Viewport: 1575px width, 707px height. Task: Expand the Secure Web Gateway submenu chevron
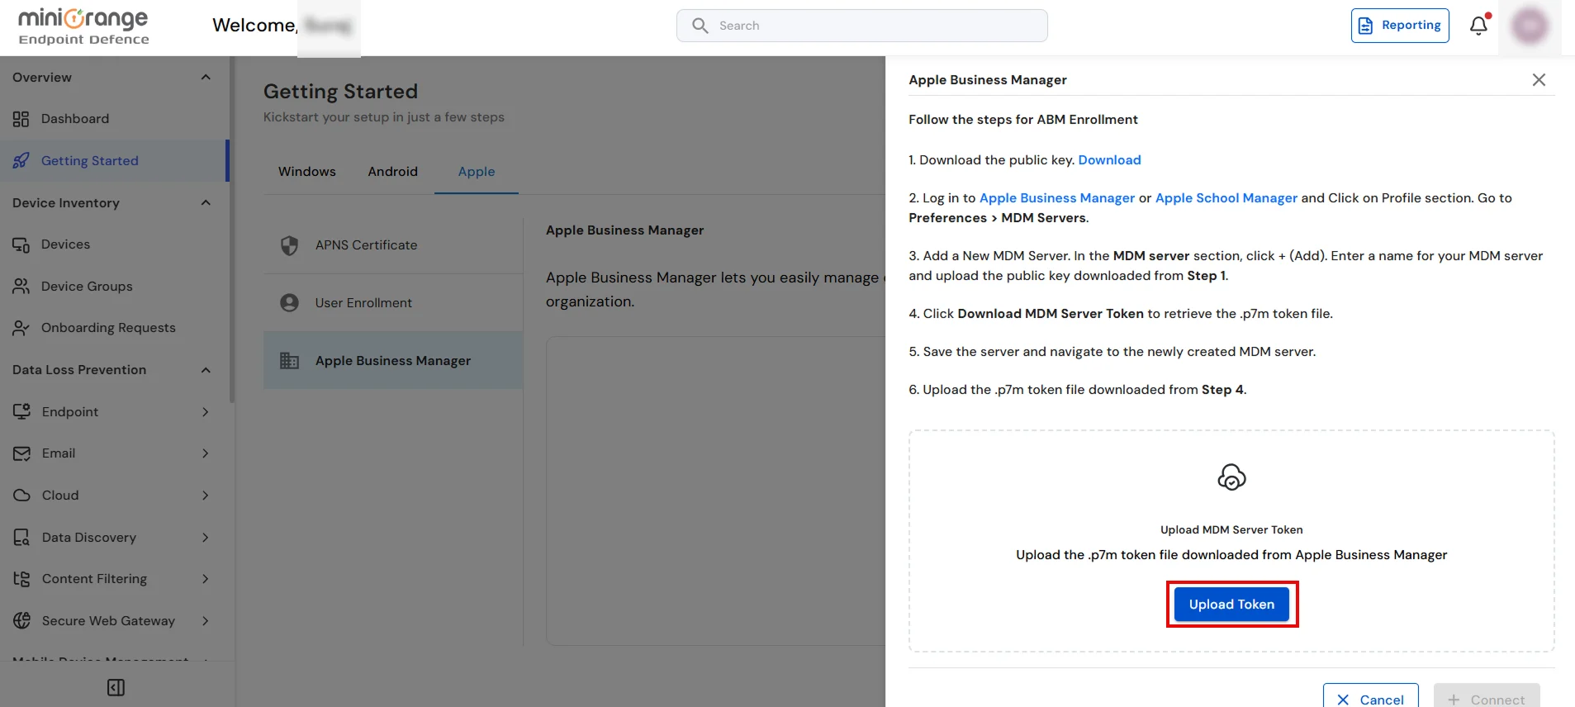[206, 621]
